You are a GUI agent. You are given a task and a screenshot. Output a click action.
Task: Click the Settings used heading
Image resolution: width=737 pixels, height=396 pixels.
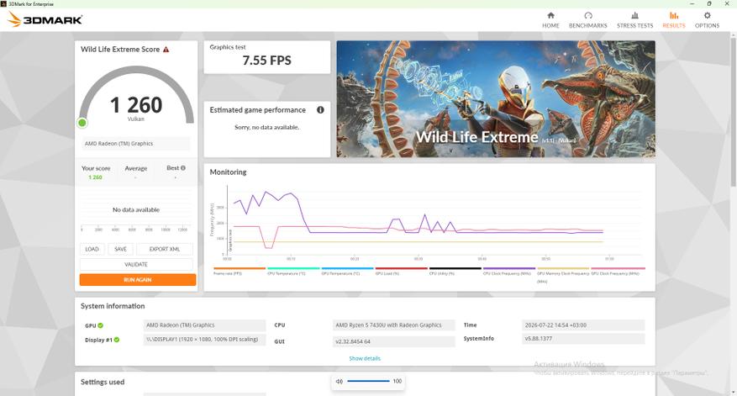pos(103,382)
